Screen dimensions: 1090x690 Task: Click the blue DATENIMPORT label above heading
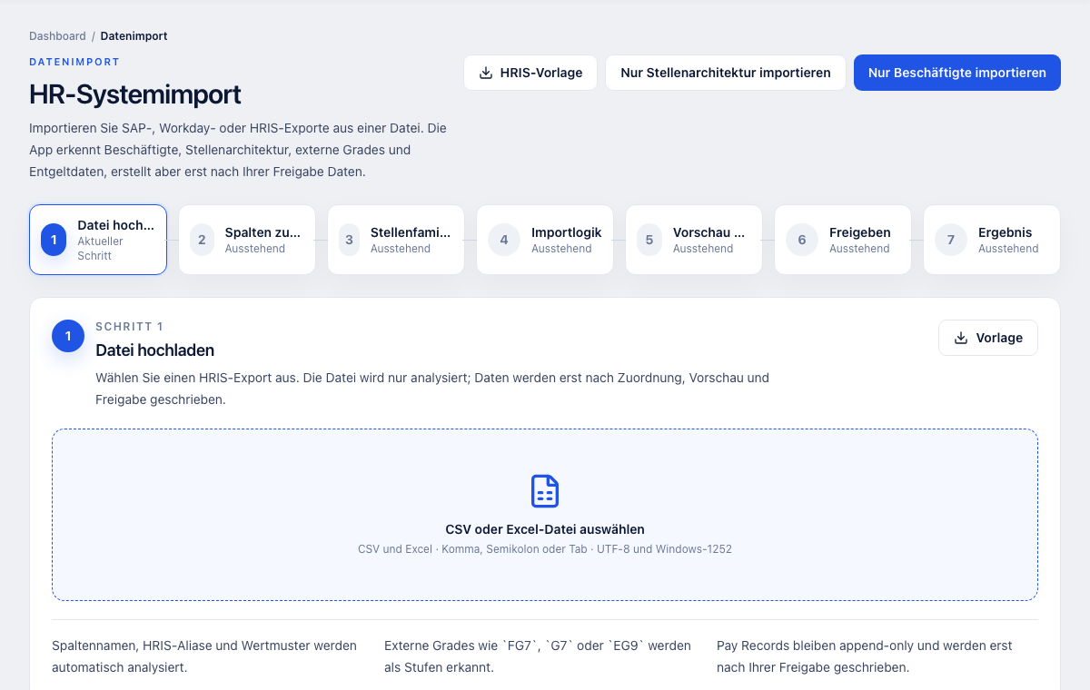(x=74, y=62)
